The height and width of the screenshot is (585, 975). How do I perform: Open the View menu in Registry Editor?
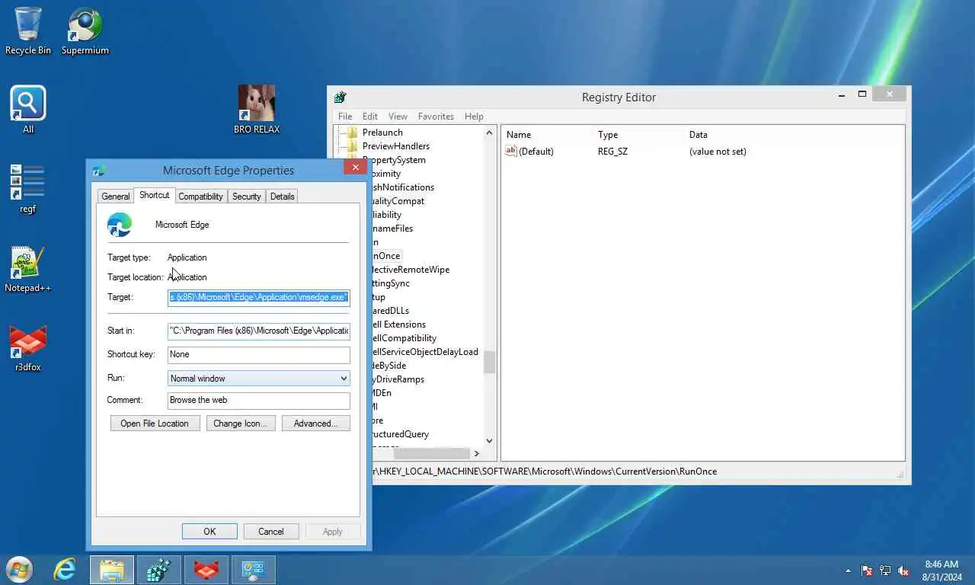(x=398, y=117)
